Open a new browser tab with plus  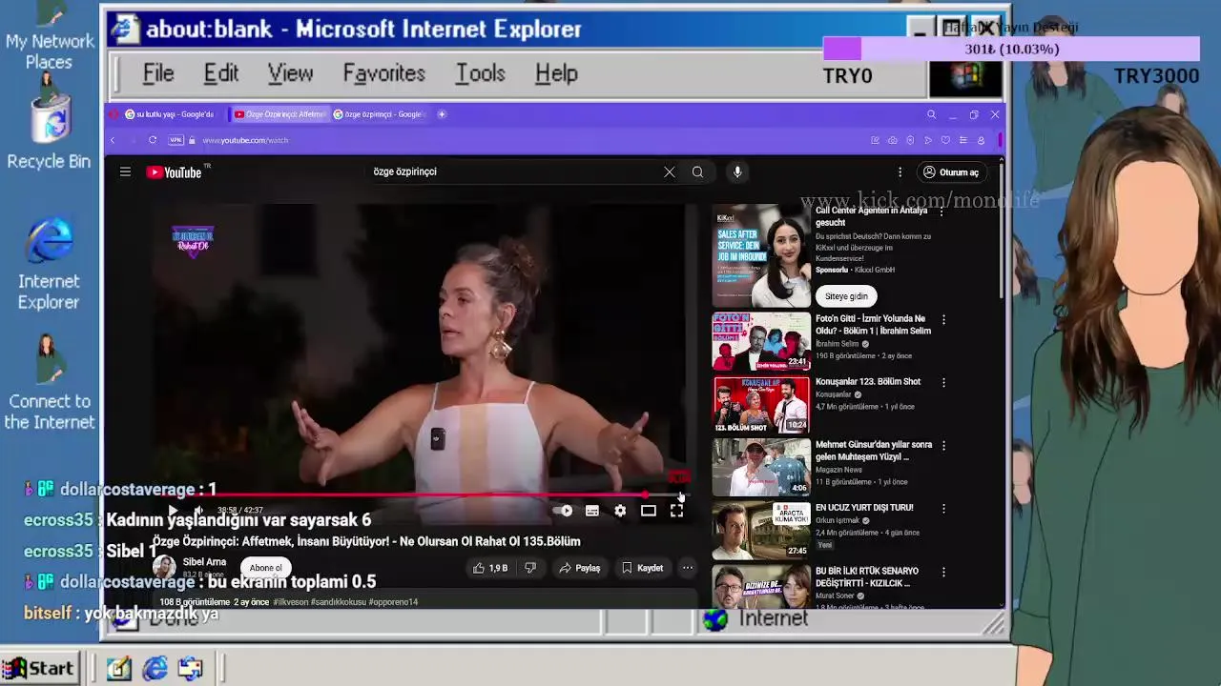[442, 114]
